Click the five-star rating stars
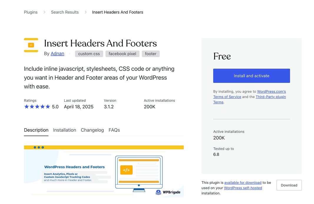 37,107
